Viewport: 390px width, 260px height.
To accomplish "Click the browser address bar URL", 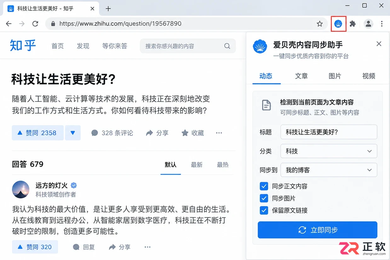I will 120,24.
